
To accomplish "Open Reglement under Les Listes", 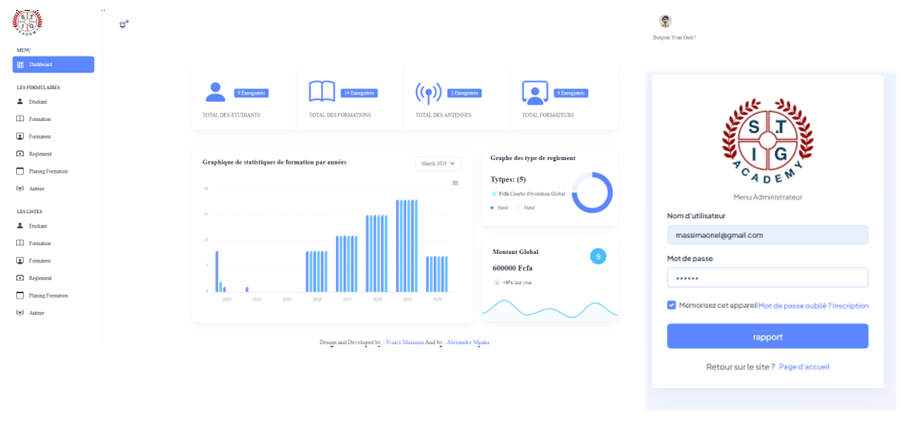I will [40, 278].
